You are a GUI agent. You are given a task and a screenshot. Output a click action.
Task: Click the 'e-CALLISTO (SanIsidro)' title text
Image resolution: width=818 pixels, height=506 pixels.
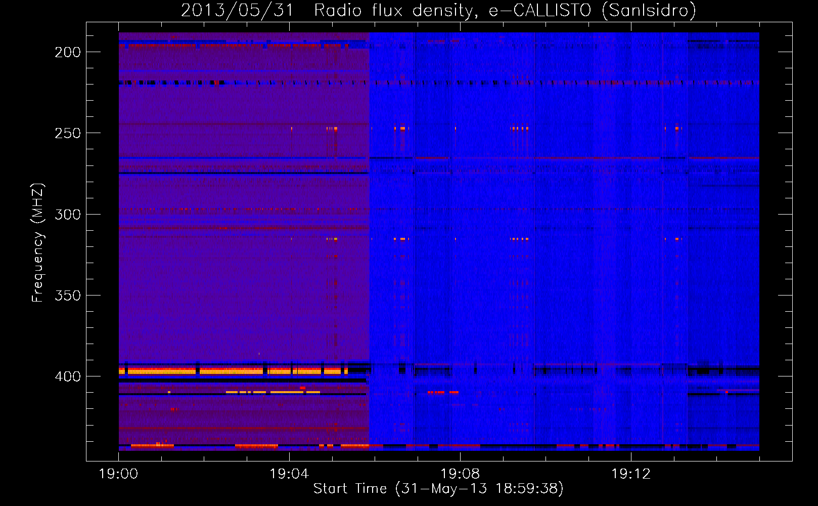(x=593, y=11)
